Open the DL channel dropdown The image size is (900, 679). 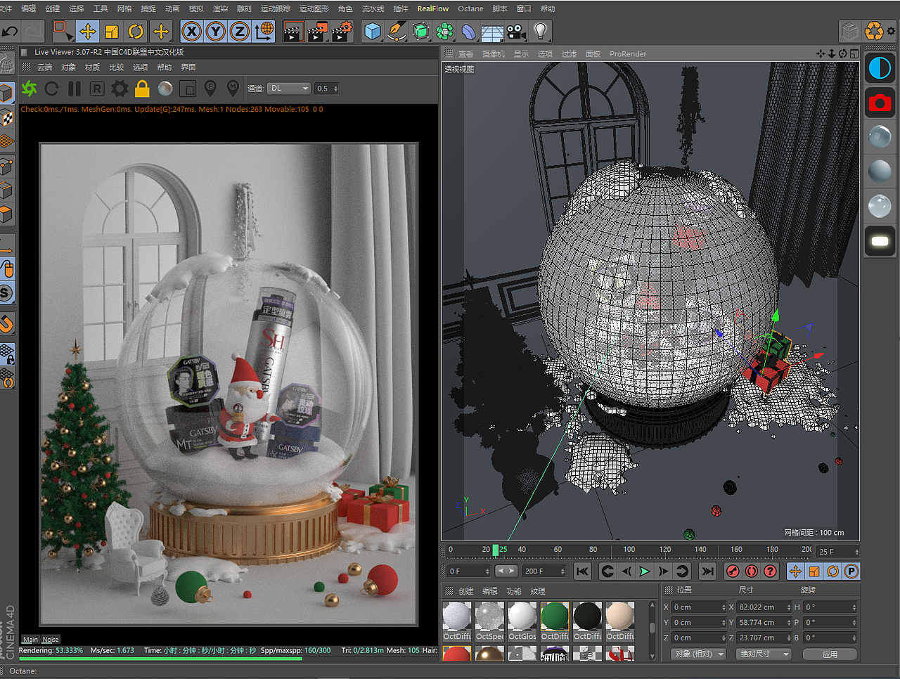288,88
